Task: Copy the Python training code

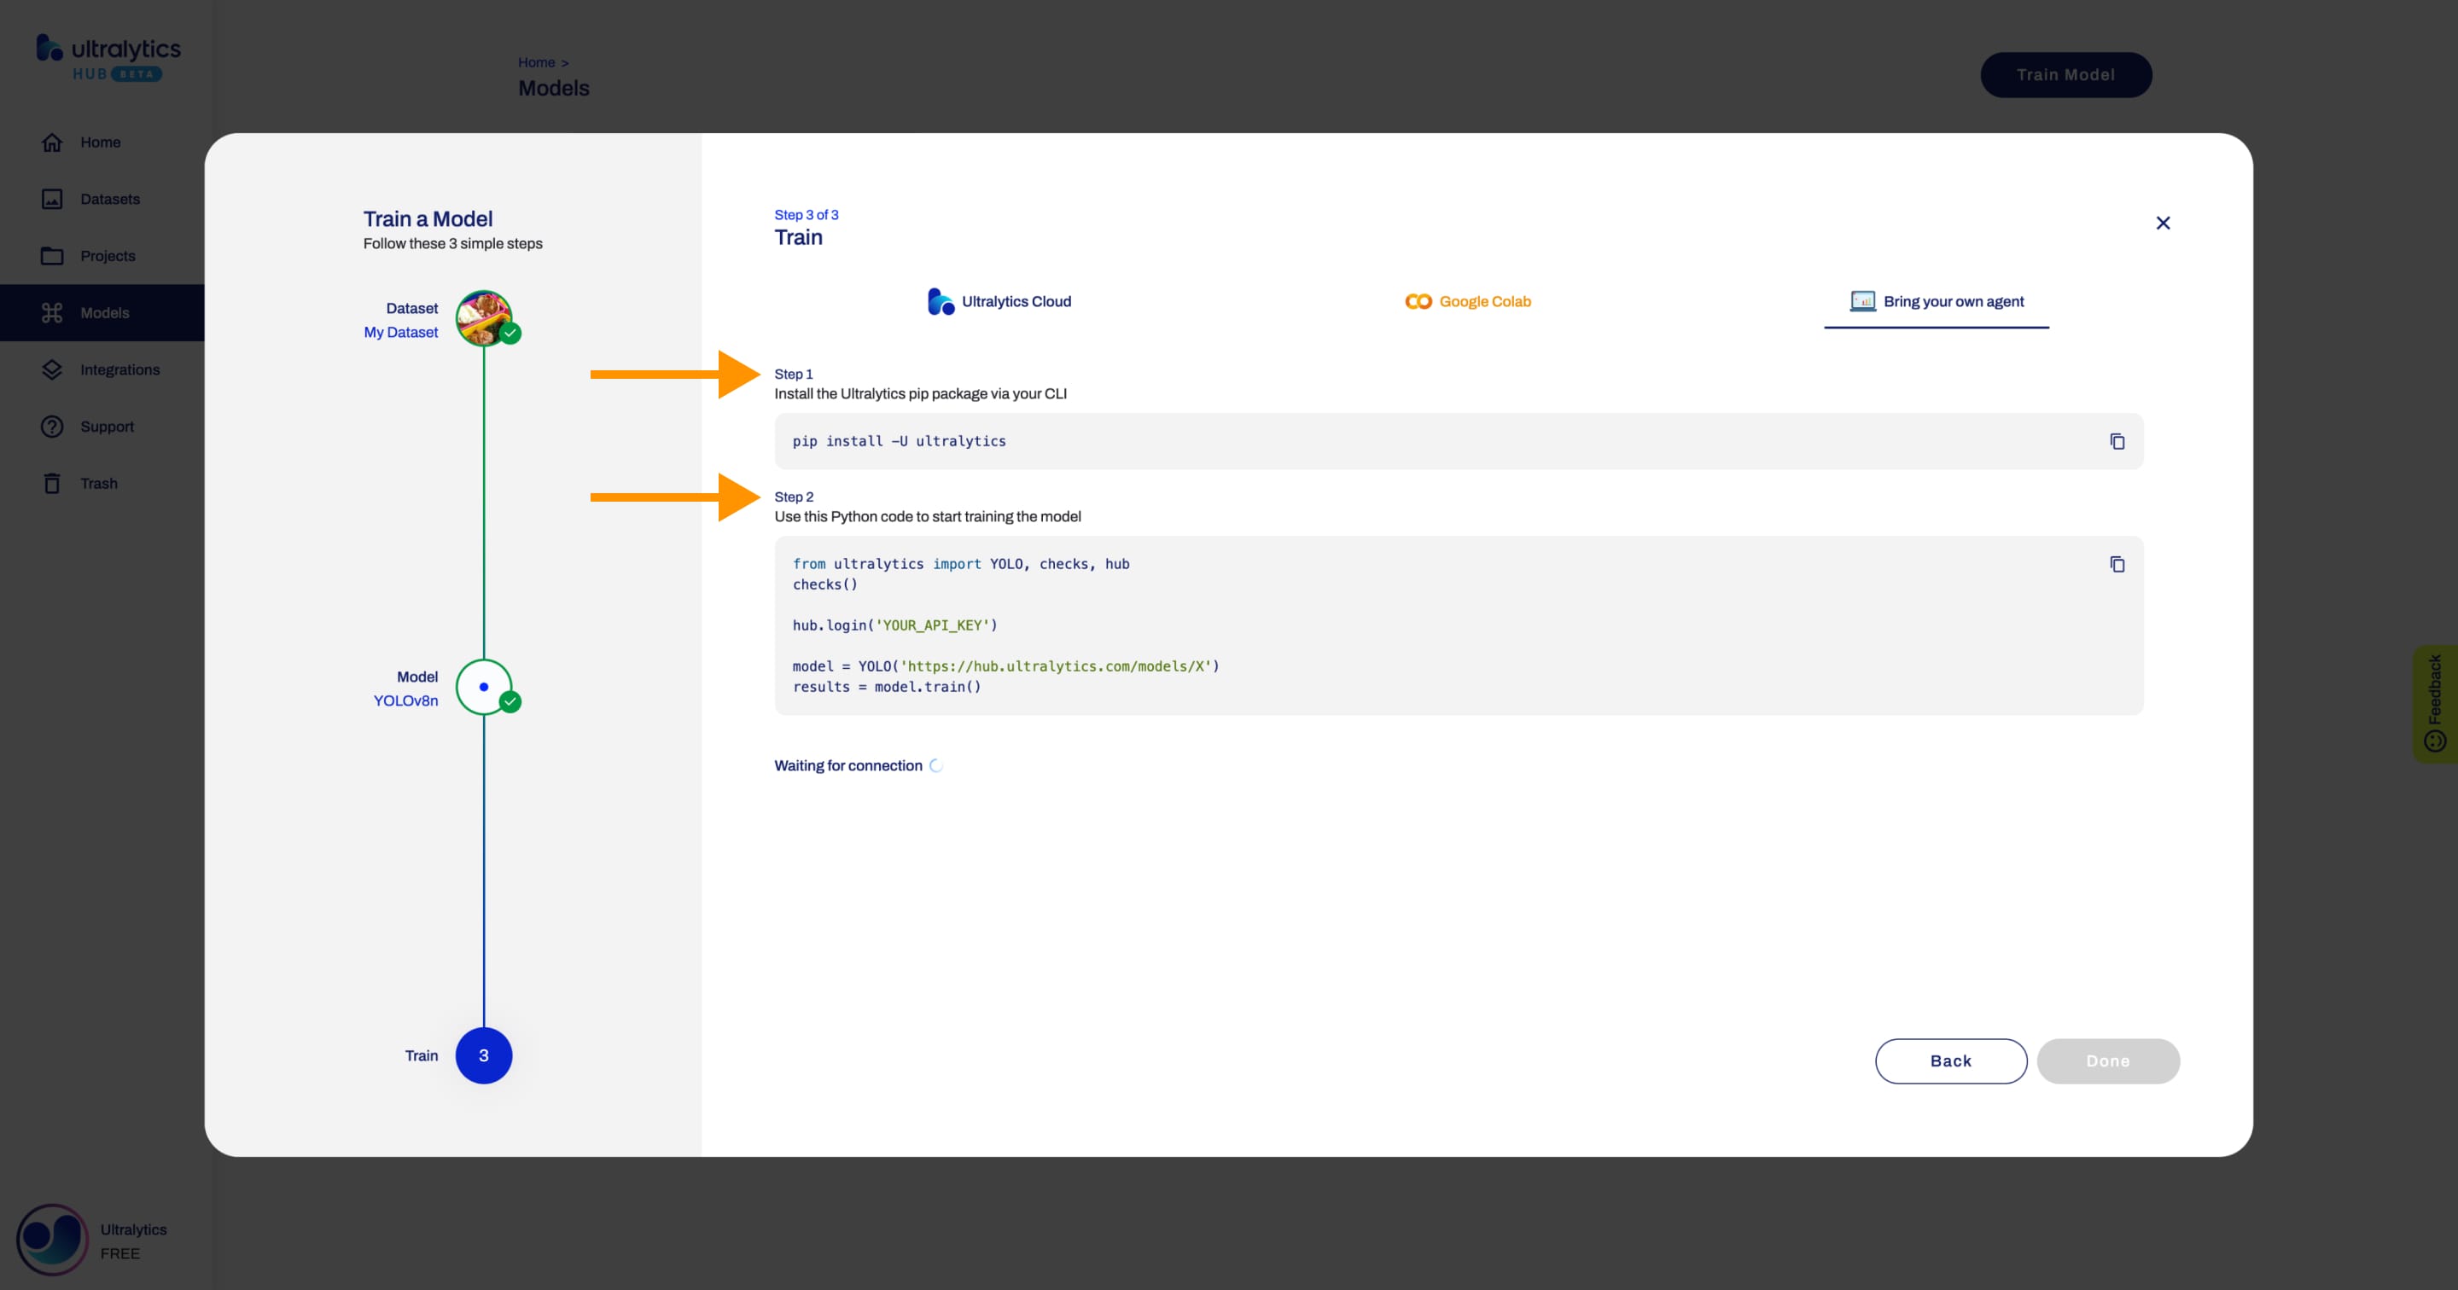Action: 2117,564
